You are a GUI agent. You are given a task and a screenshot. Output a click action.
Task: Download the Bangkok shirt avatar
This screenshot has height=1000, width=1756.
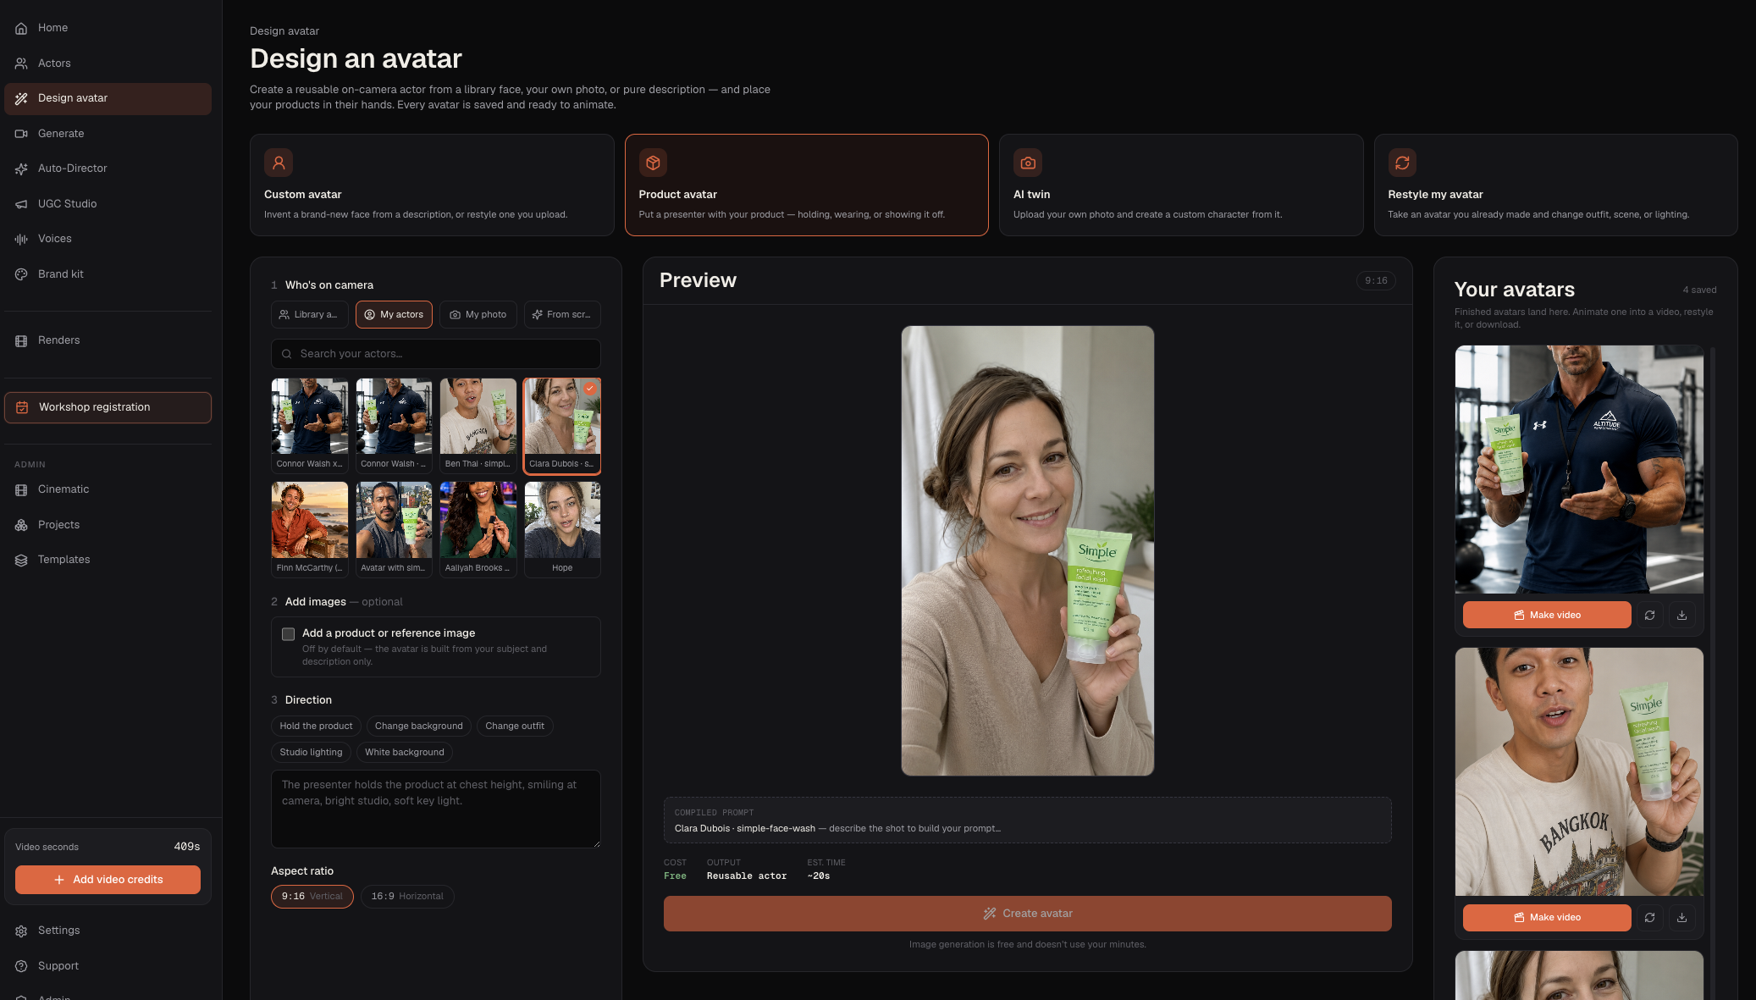pyautogui.click(x=1681, y=917)
